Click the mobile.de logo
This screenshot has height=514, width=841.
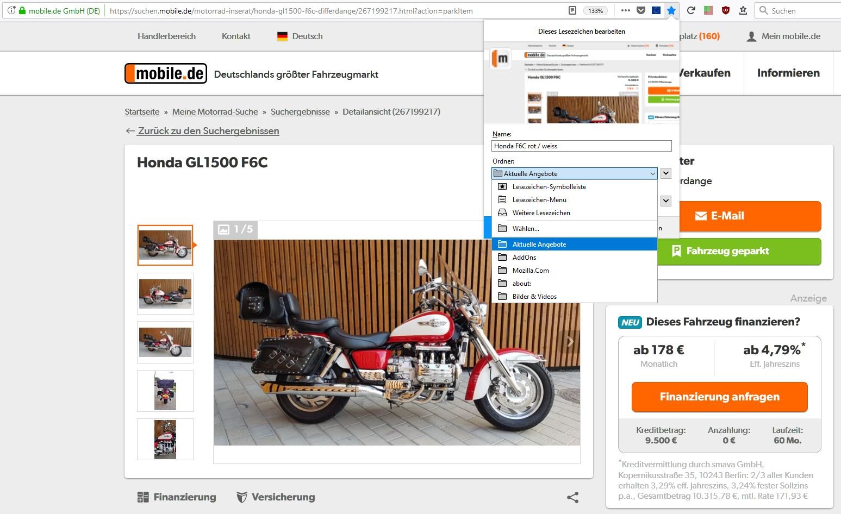[166, 73]
